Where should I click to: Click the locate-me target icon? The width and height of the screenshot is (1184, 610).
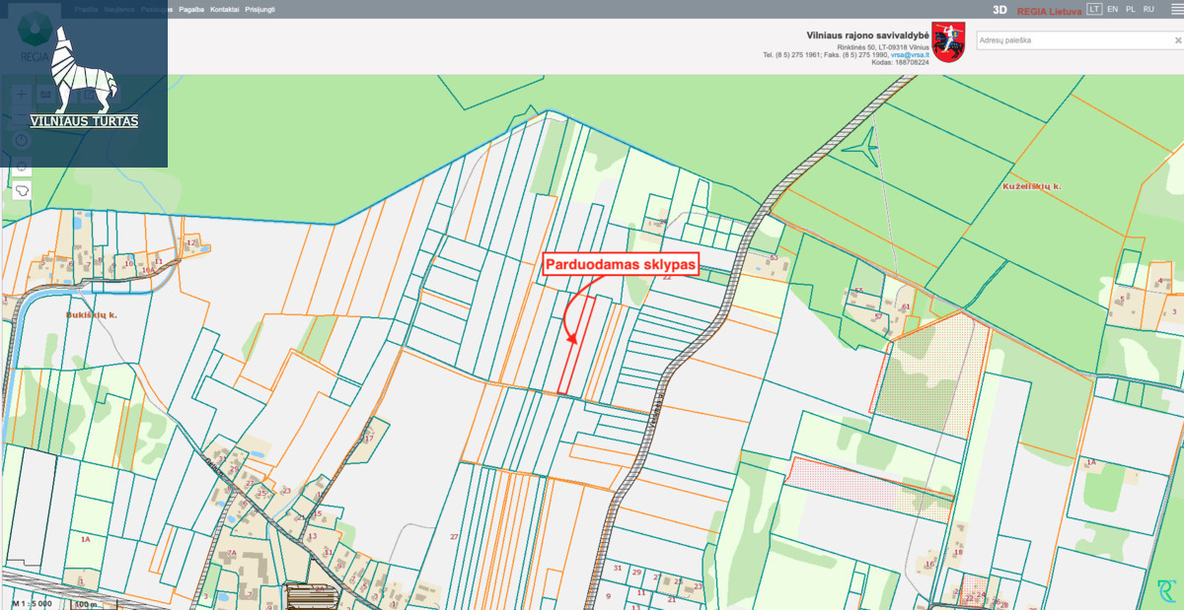[22, 164]
